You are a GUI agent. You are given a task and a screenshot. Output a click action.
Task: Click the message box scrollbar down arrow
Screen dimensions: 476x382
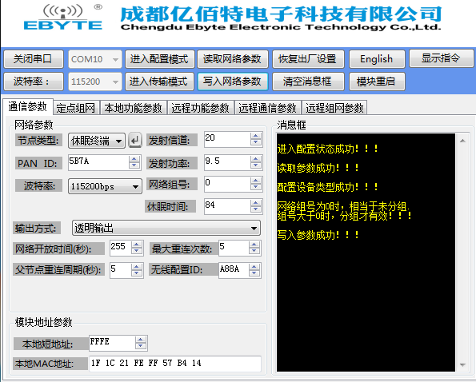click(462, 364)
